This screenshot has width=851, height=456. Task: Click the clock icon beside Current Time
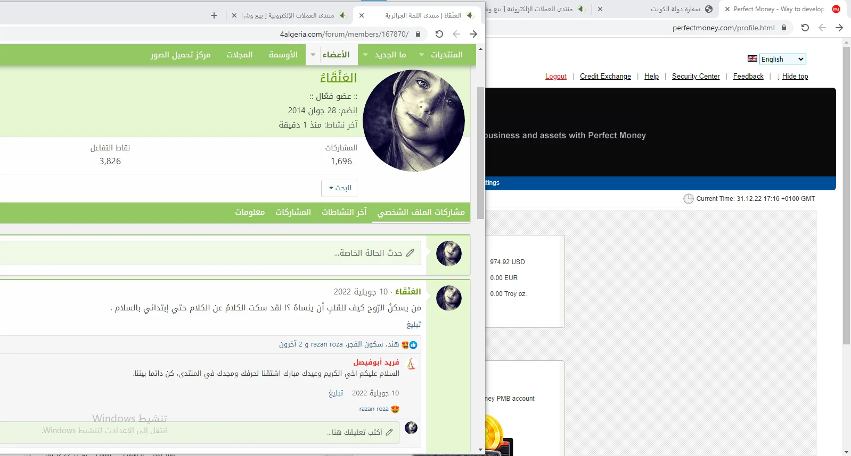pos(688,199)
